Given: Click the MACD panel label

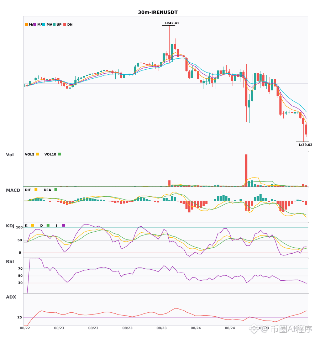Looking at the screenshot, I should [13, 190].
